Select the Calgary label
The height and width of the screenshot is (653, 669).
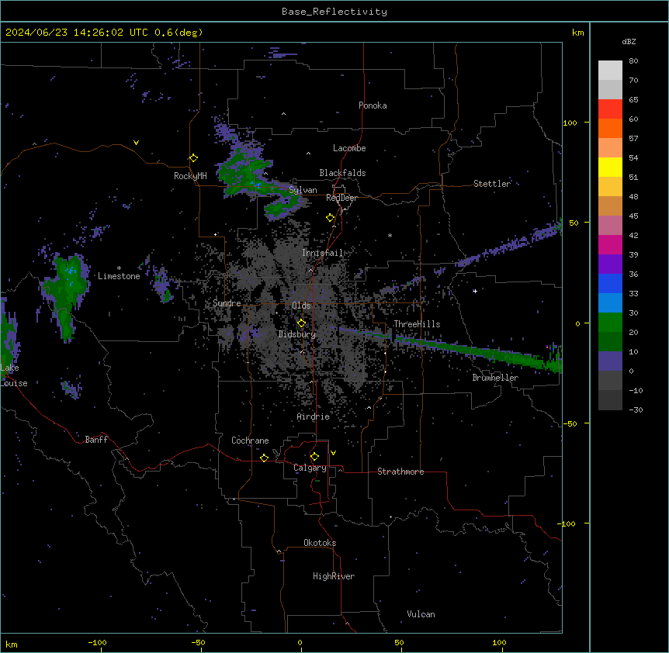click(x=310, y=468)
